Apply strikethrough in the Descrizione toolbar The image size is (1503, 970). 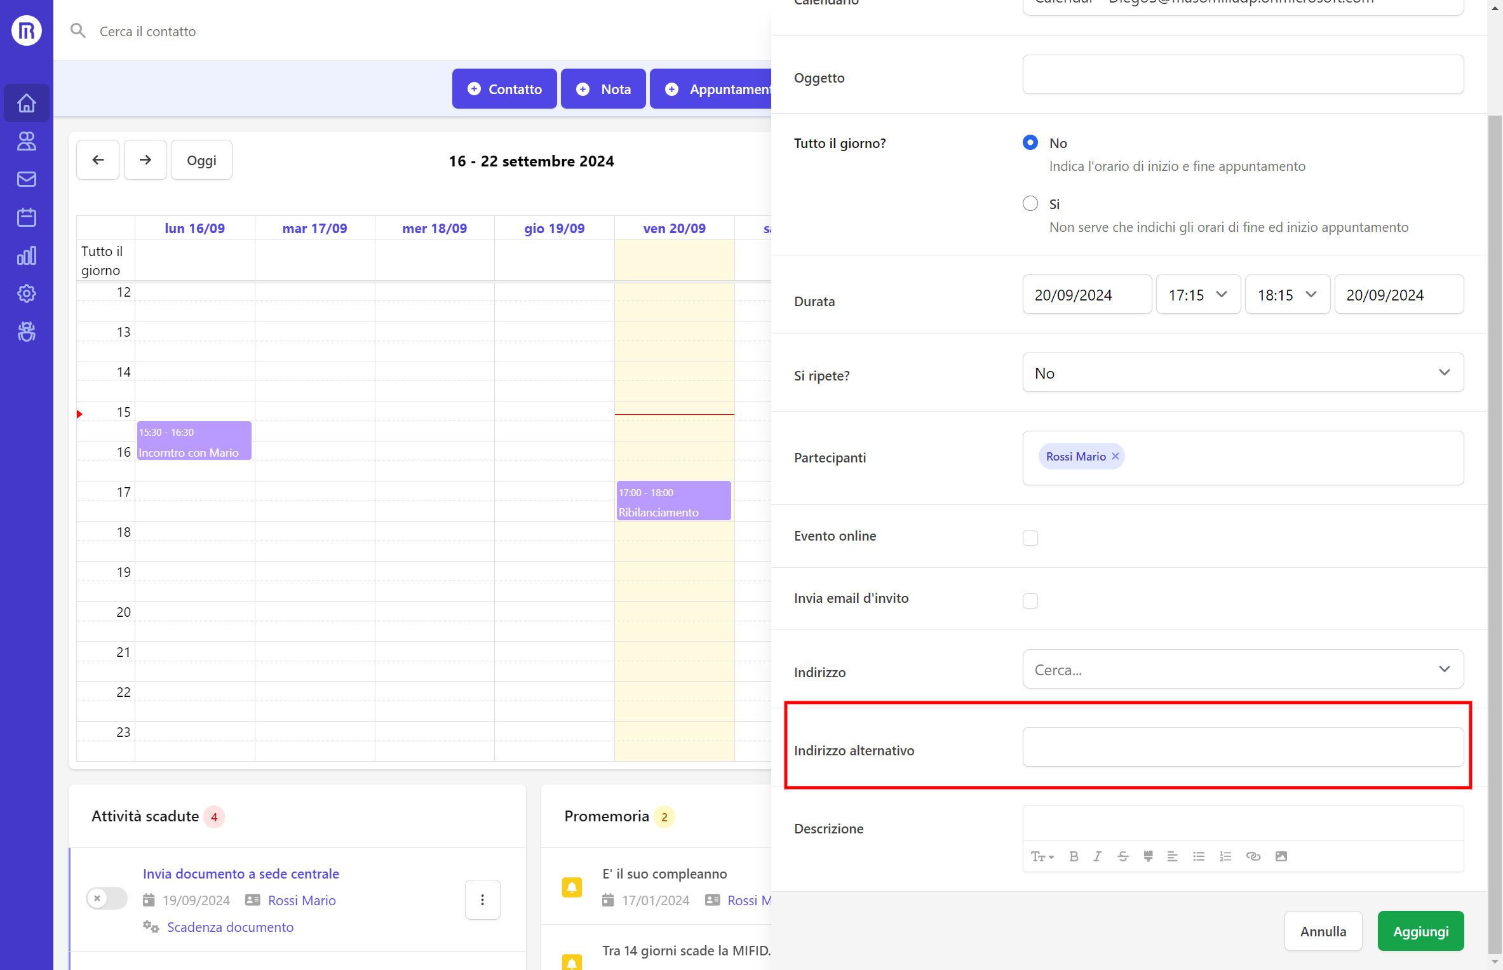(x=1123, y=856)
